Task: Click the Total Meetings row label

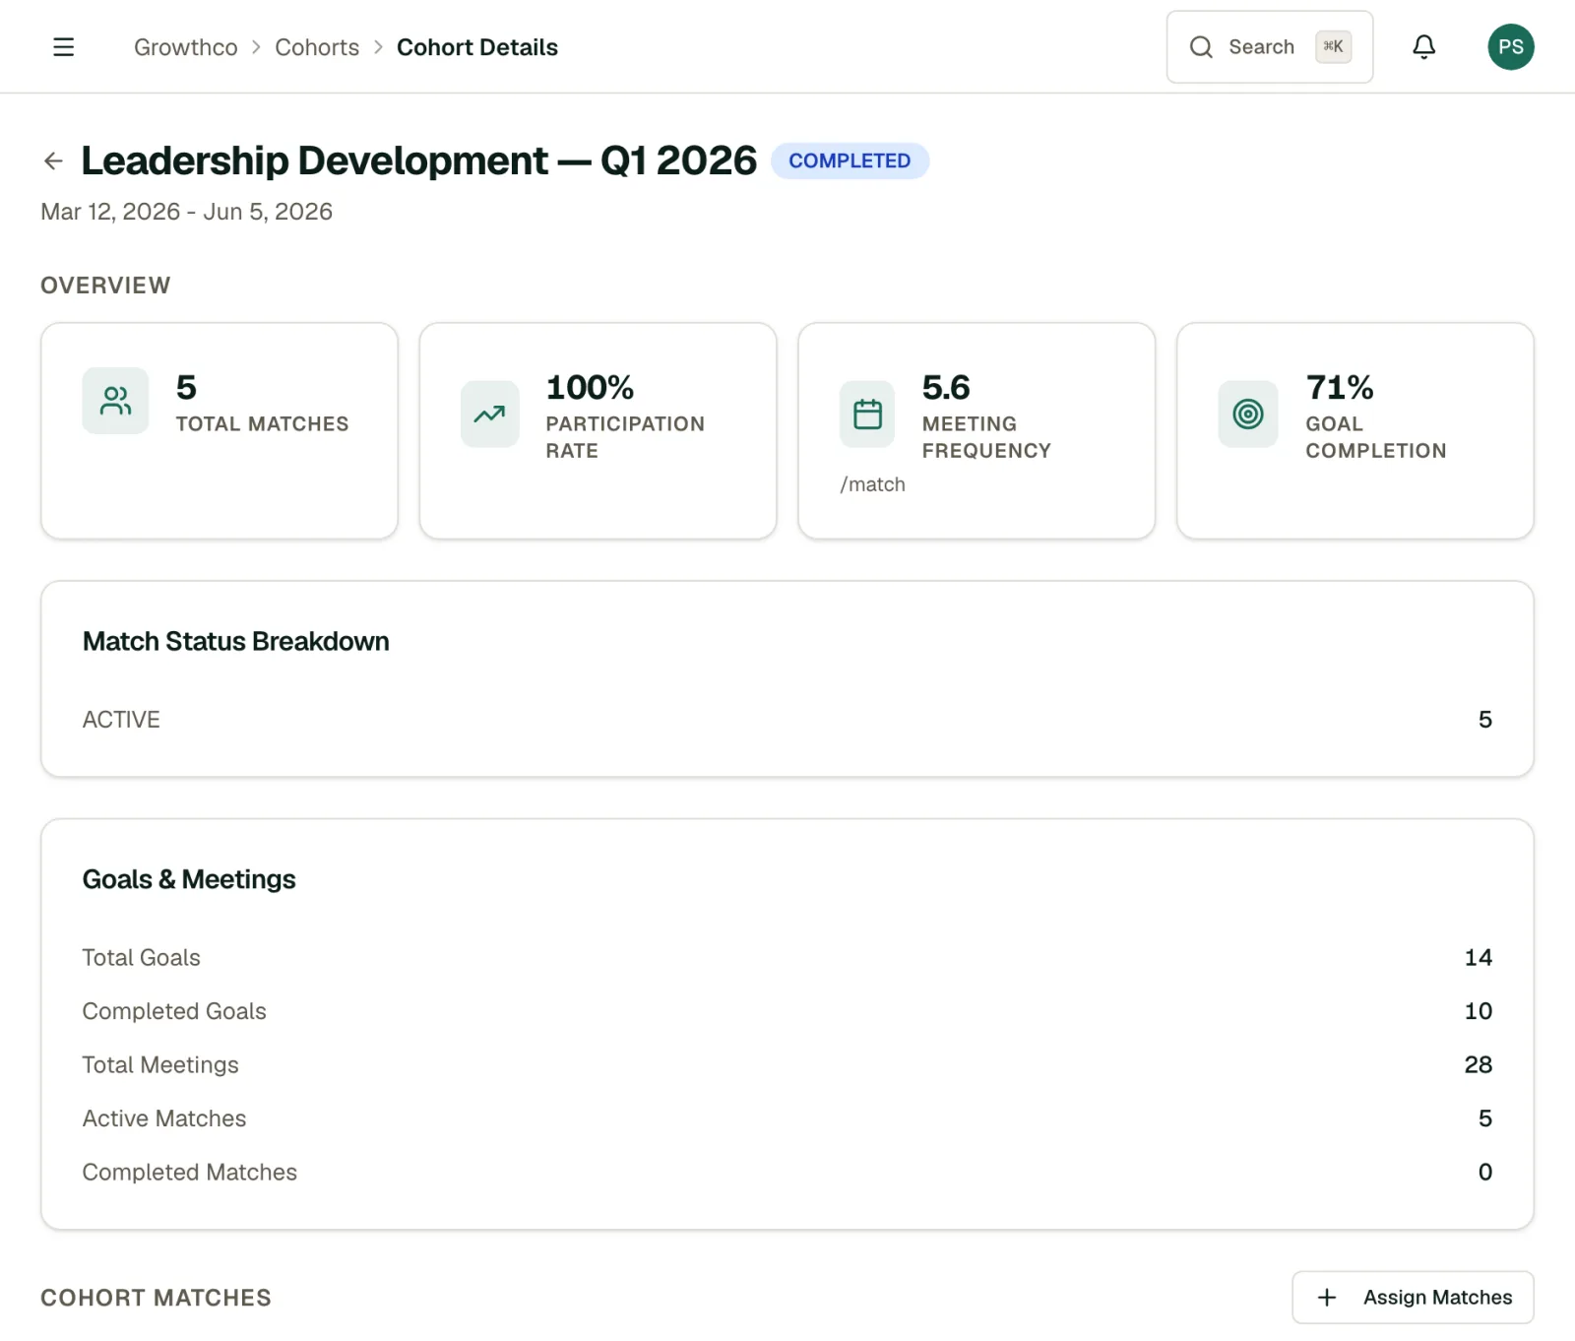Action: (160, 1065)
